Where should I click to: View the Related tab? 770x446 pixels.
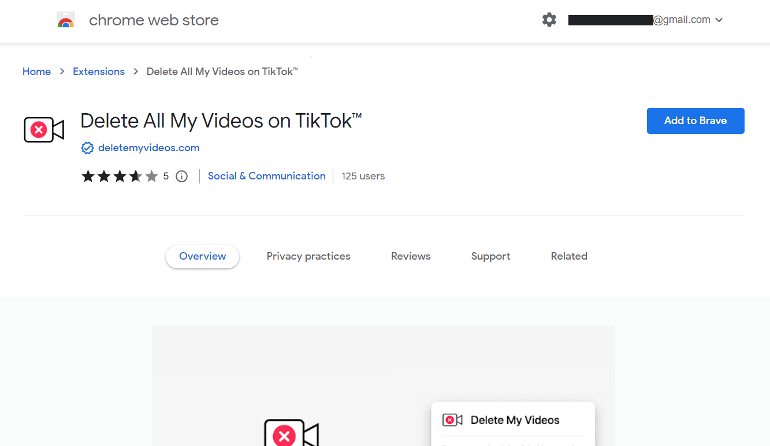tap(569, 256)
